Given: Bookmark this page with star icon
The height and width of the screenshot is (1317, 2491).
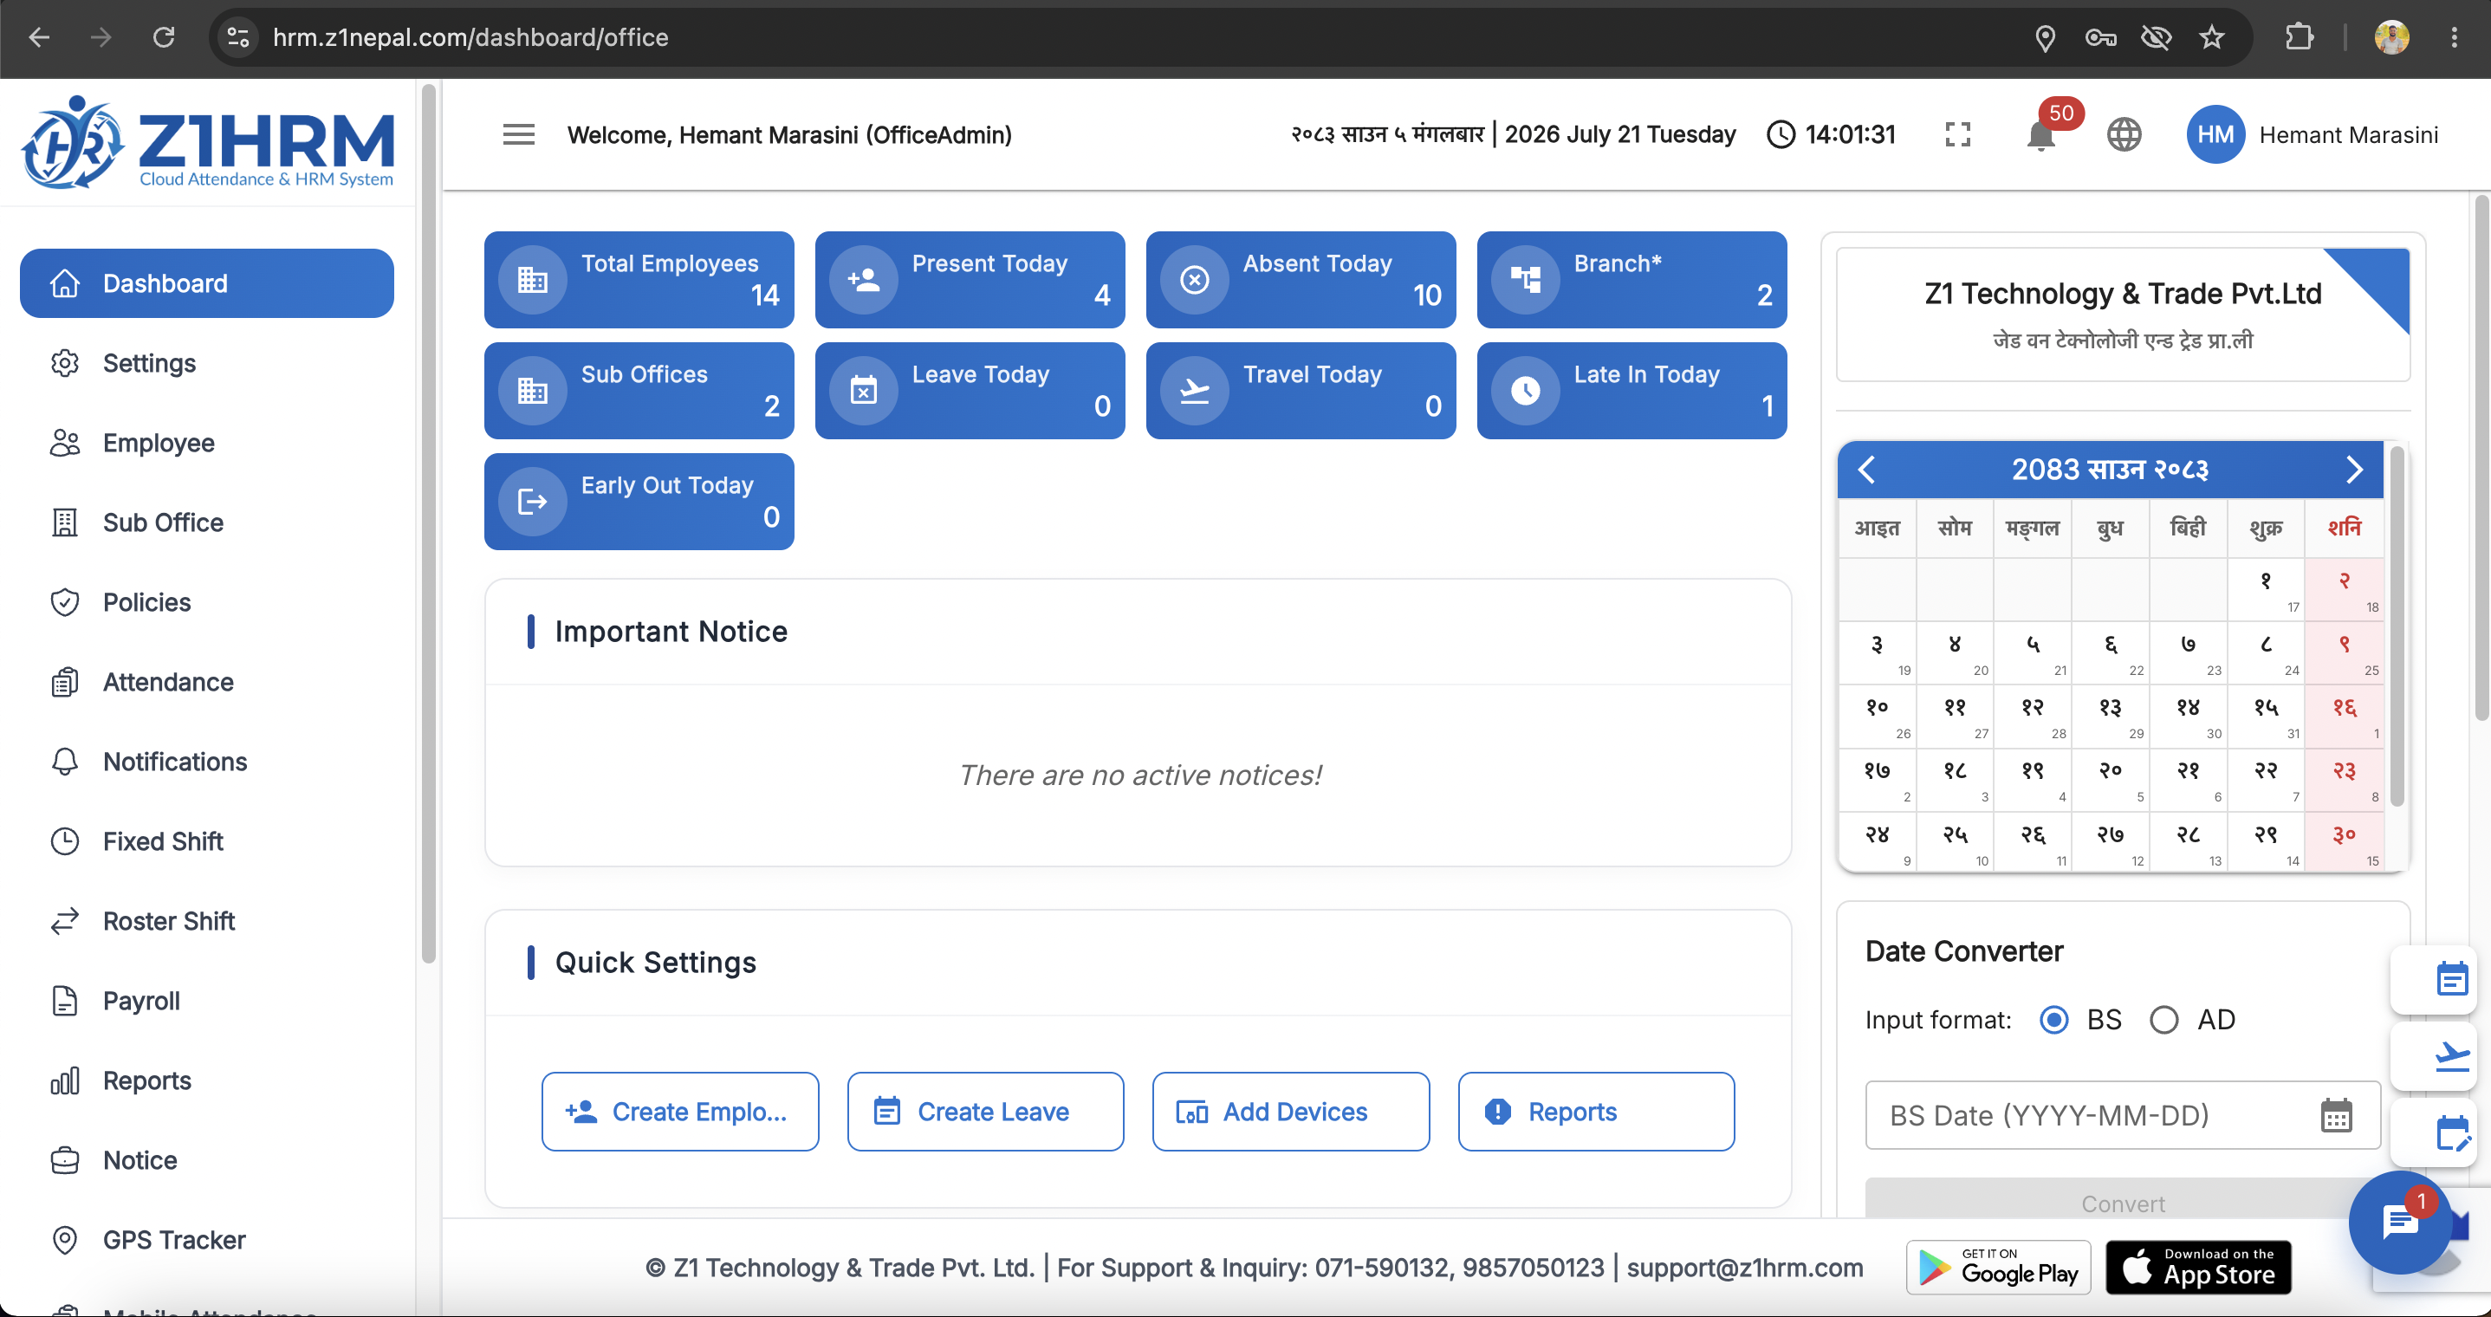Looking at the screenshot, I should [x=2211, y=38].
